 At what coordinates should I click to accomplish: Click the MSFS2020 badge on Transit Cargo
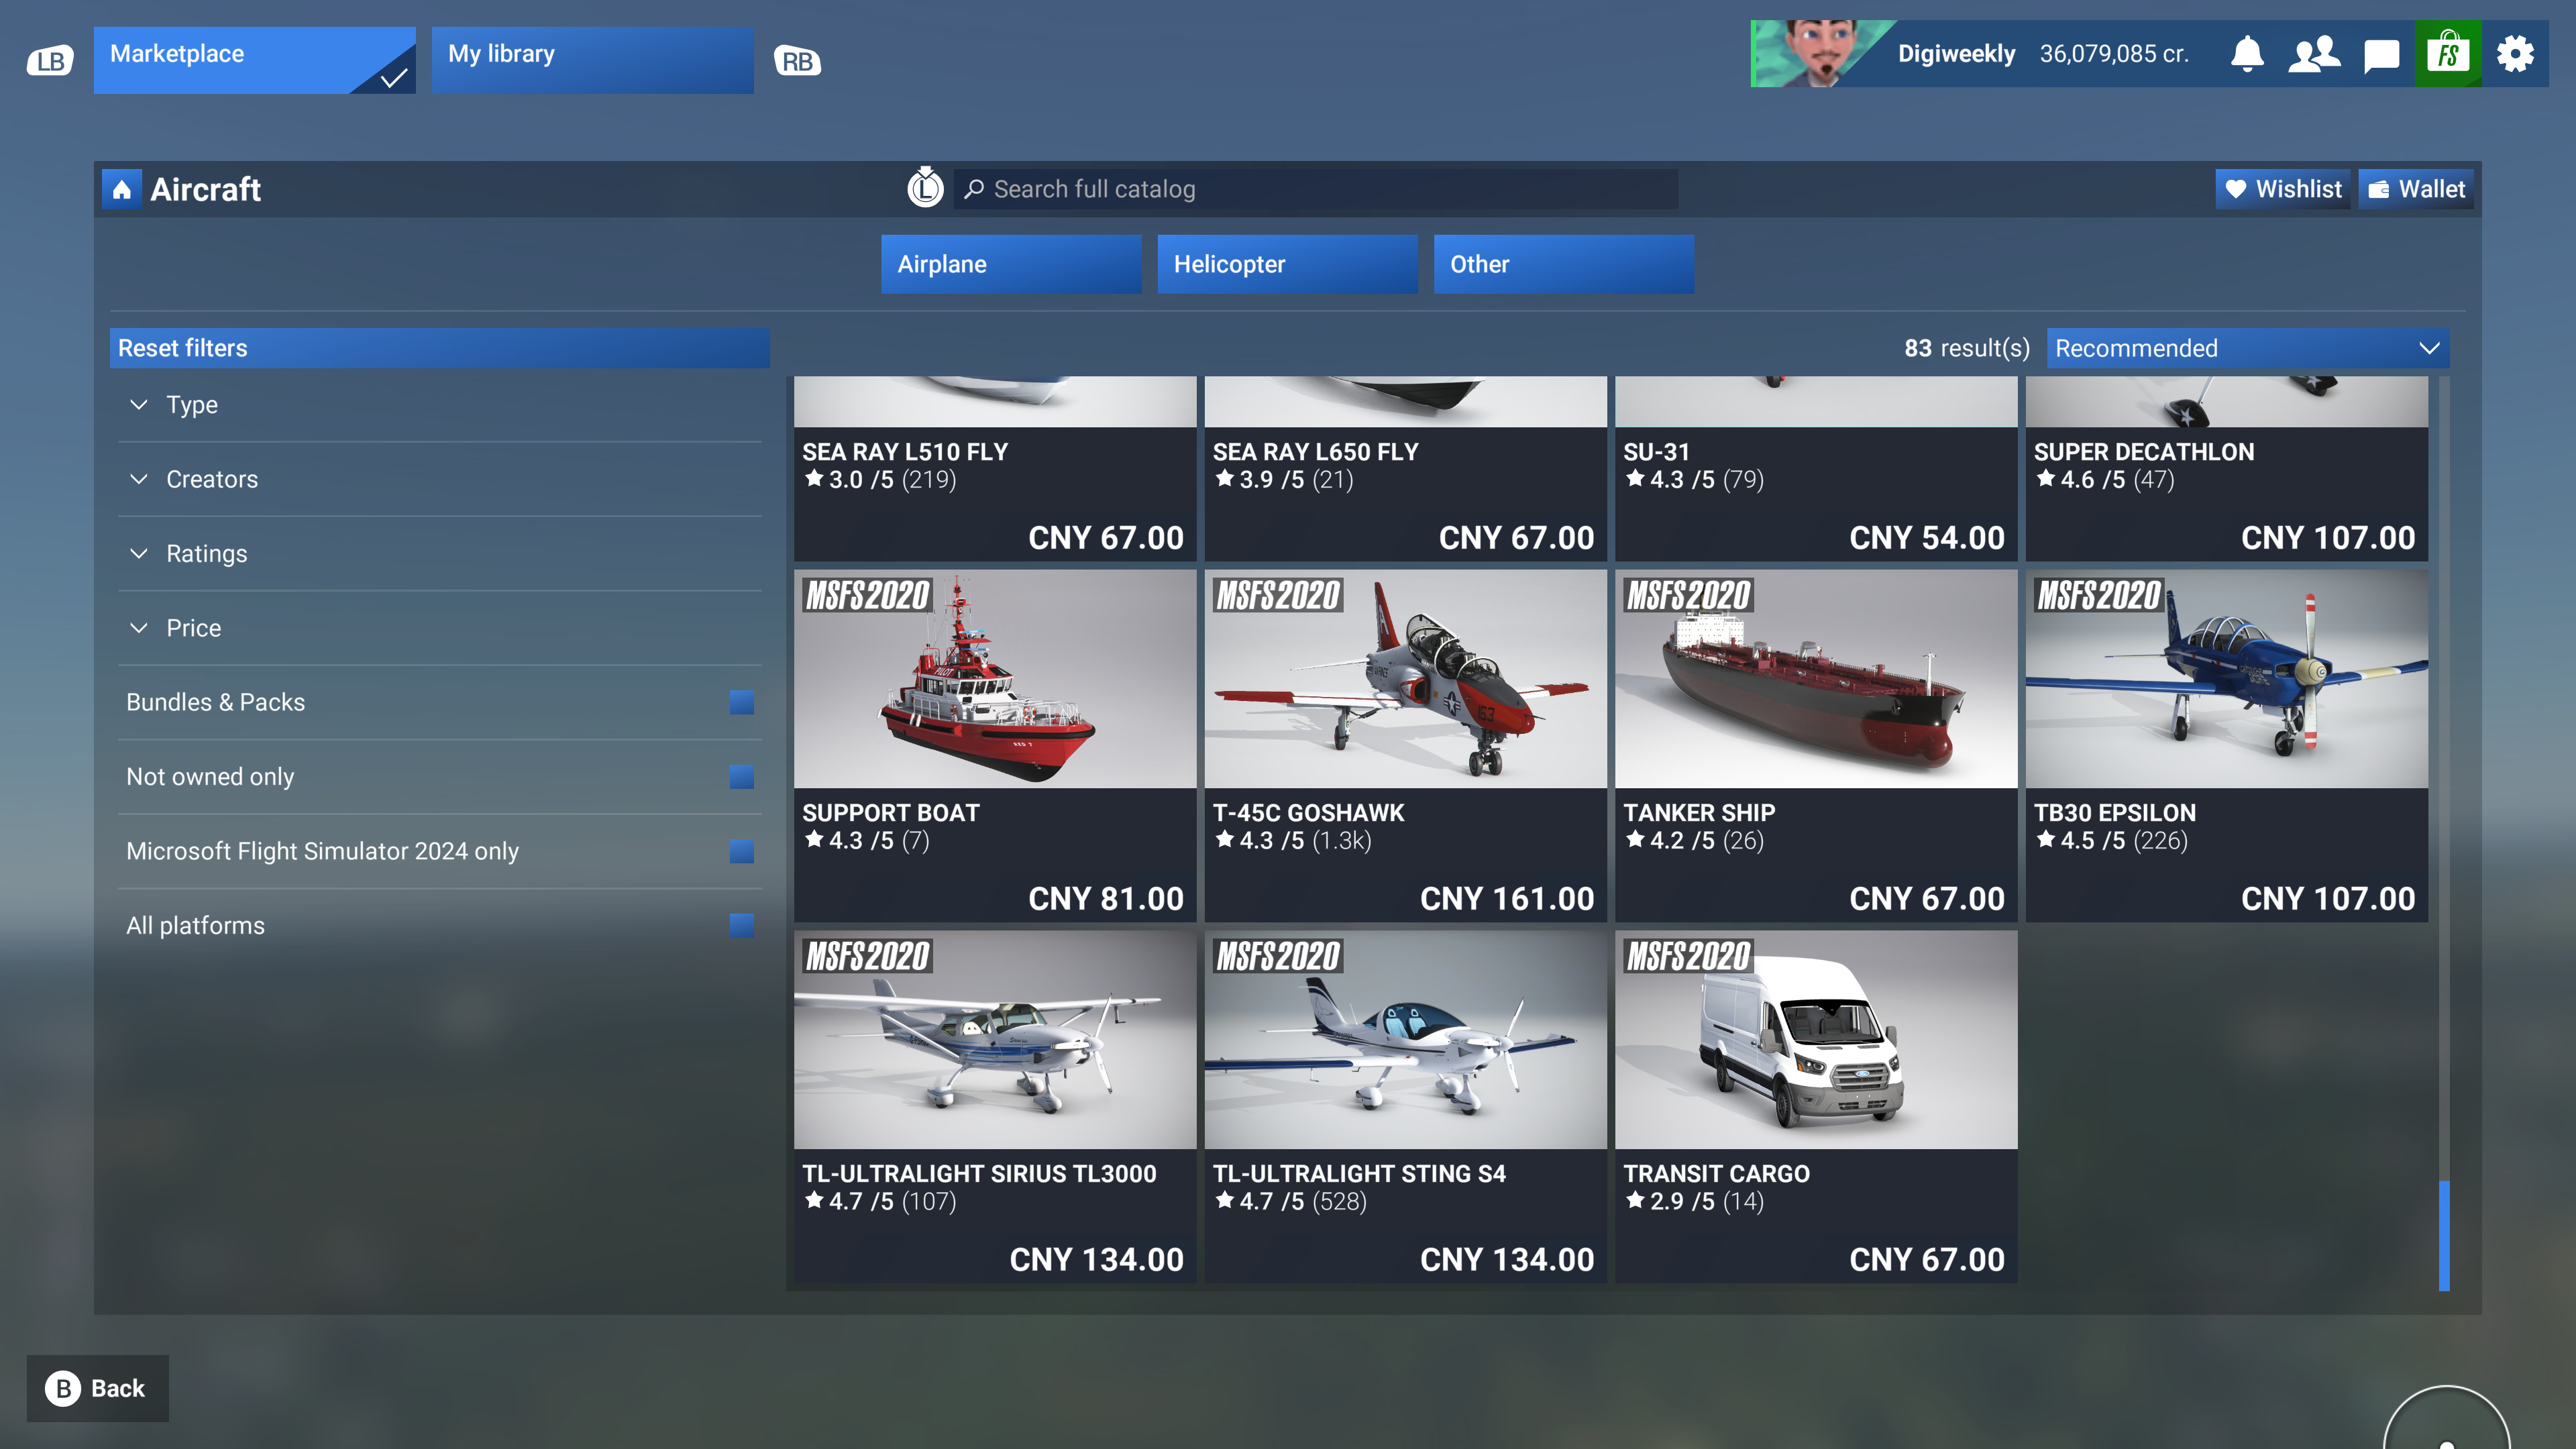(x=1688, y=957)
